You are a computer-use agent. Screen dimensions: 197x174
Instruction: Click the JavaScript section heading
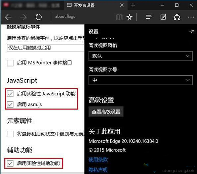pyautogui.click(x=22, y=80)
